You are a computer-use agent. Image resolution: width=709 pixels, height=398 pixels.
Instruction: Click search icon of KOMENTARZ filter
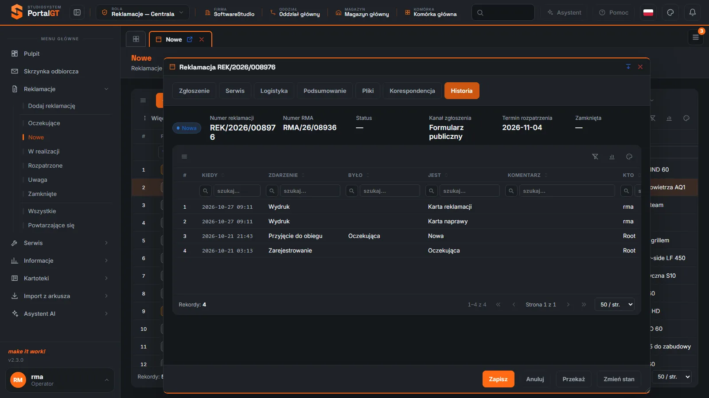(511, 191)
